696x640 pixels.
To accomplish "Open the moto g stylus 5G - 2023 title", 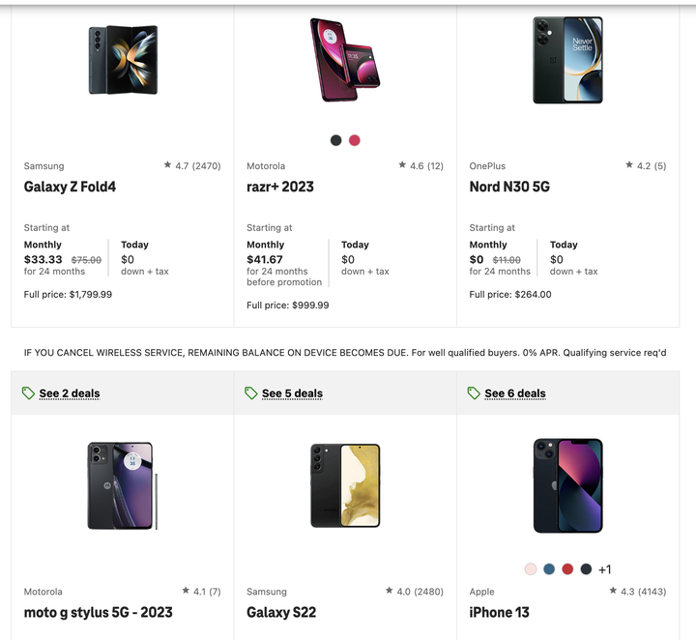I will tap(98, 613).
